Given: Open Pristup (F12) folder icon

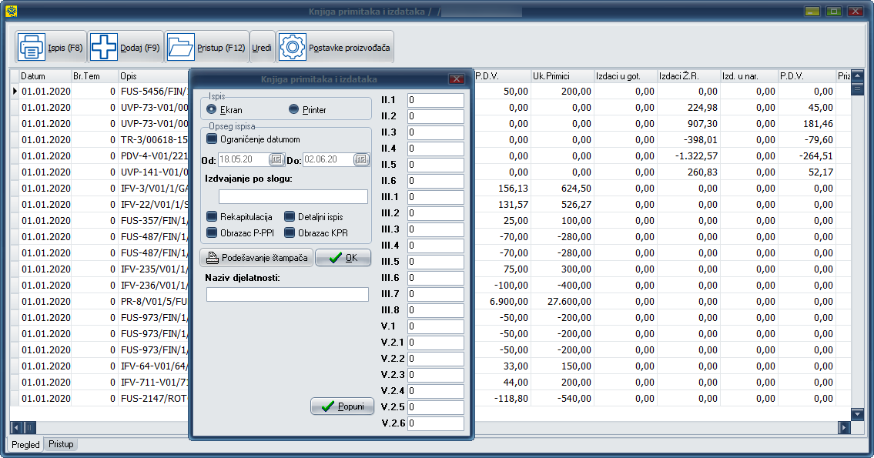Looking at the screenshot, I should click(x=181, y=48).
